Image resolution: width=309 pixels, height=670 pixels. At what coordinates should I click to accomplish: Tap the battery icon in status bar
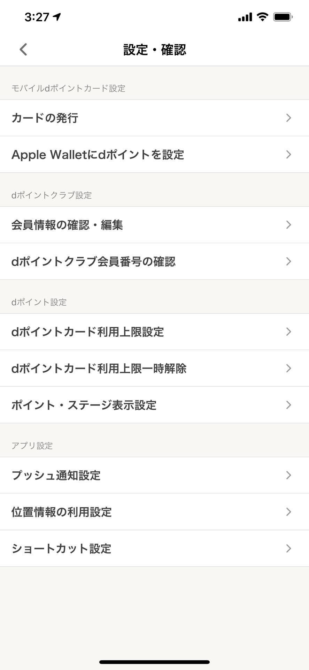pos(283,17)
